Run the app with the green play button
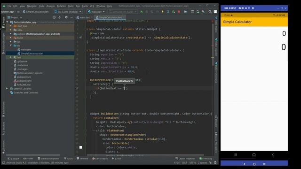Viewport: 301px width, 169px height. click(x=142, y=12)
